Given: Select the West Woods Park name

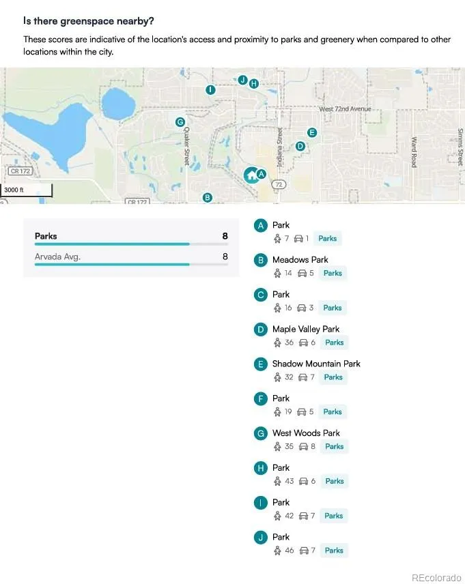Looking at the screenshot, I should pos(306,433).
